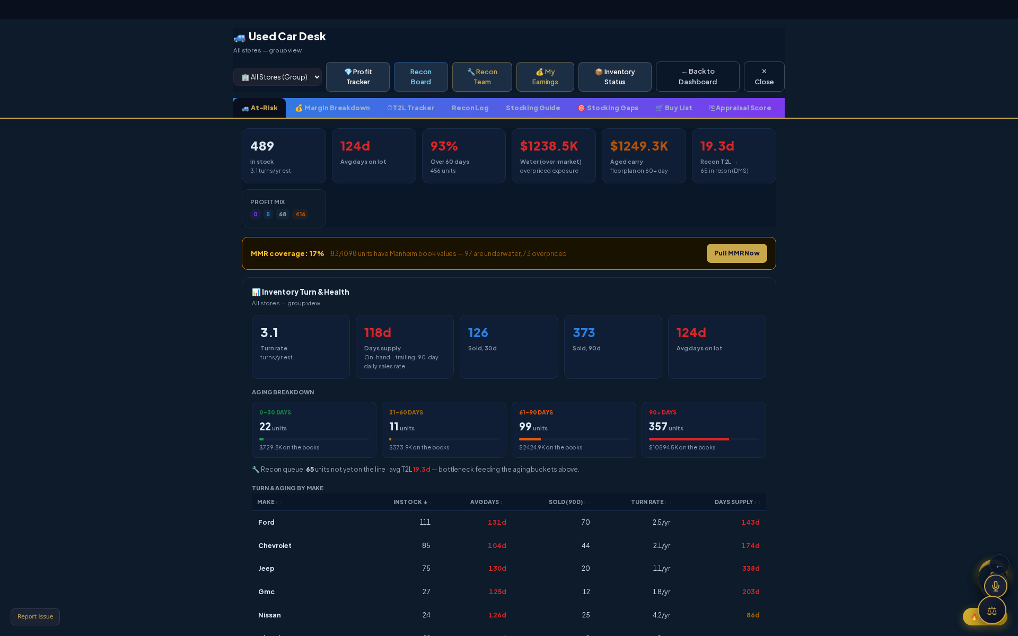Click the 61-90 days aging progress bar
The image size is (1018, 636).
pos(574,439)
